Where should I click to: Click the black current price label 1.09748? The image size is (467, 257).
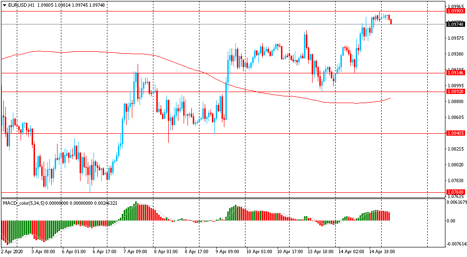(x=455, y=24)
